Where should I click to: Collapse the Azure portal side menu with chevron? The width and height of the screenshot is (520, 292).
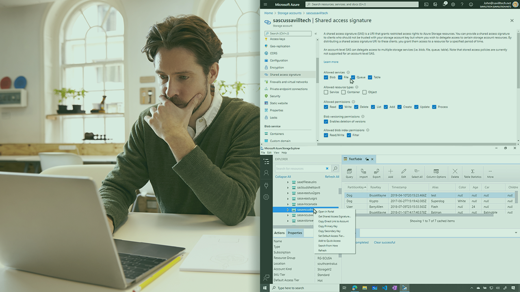click(316, 34)
